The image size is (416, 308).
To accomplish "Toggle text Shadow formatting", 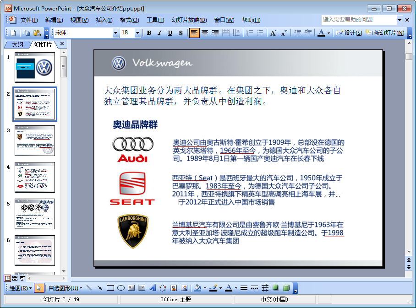I will [181, 33].
